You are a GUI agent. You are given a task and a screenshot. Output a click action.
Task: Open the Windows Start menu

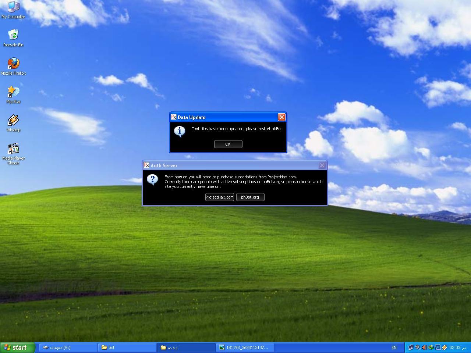18,347
